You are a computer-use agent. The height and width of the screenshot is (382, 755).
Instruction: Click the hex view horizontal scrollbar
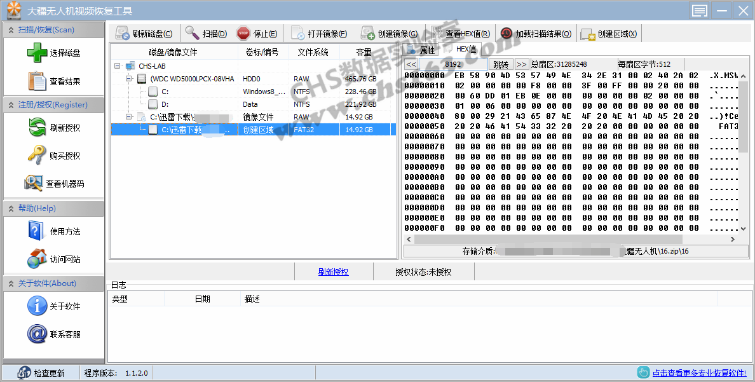[x=548, y=239]
